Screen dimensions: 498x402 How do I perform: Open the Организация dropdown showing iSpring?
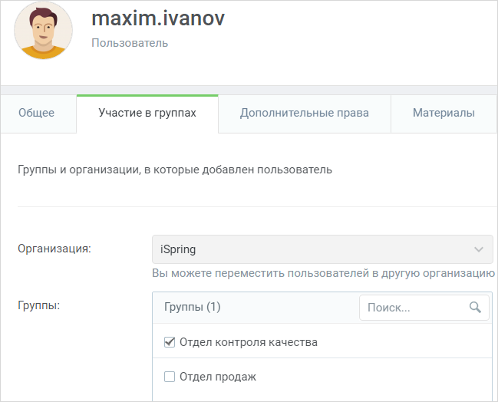click(x=322, y=249)
